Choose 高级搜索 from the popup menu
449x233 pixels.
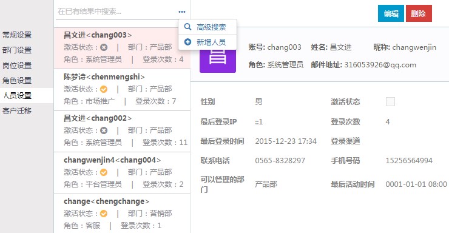[208, 27]
